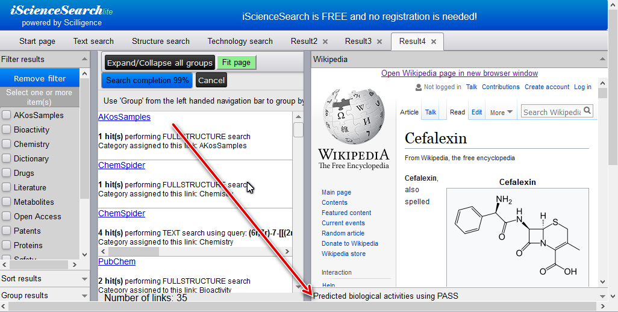The width and height of the screenshot is (618, 312).
Task: Click the Wikipedia Log in link
Action: 582,87
